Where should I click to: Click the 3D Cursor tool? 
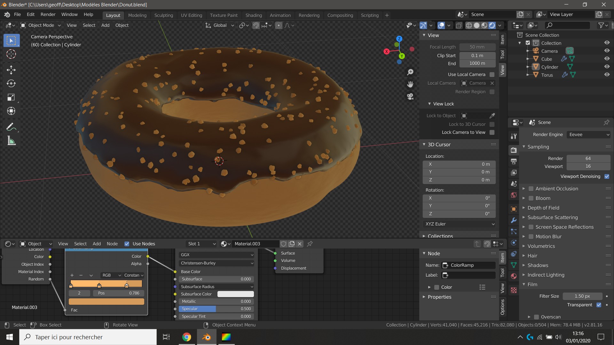click(11, 54)
